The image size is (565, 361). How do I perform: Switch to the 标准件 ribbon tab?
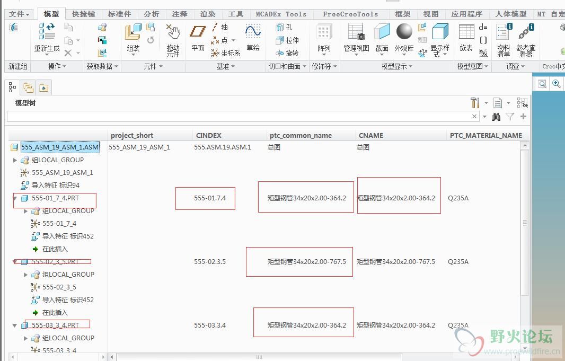point(120,14)
